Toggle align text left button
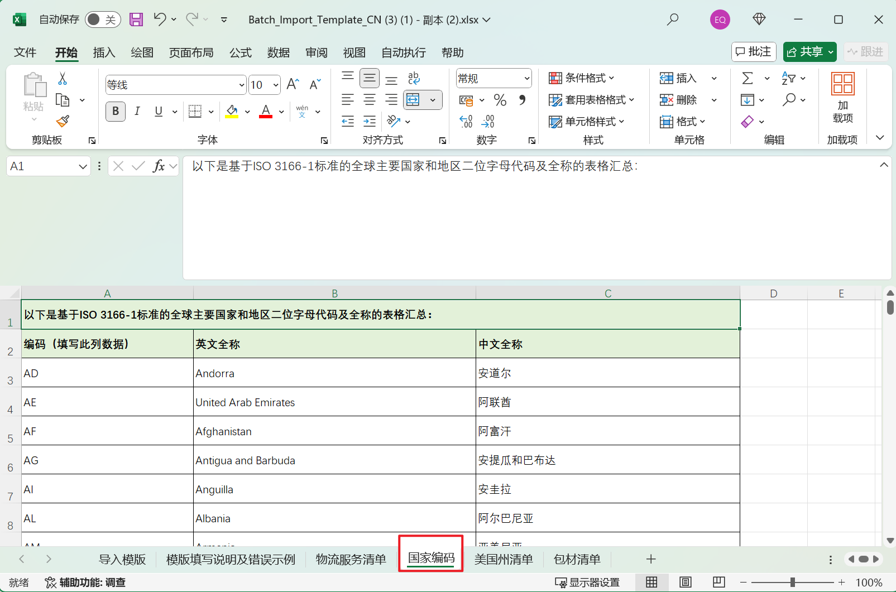The height and width of the screenshot is (592, 896). [x=348, y=100]
